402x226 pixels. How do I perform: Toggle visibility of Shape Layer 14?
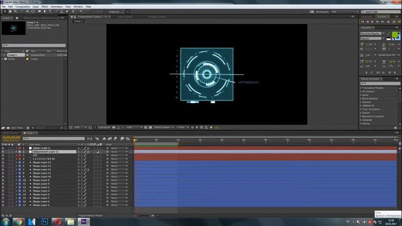(3, 163)
